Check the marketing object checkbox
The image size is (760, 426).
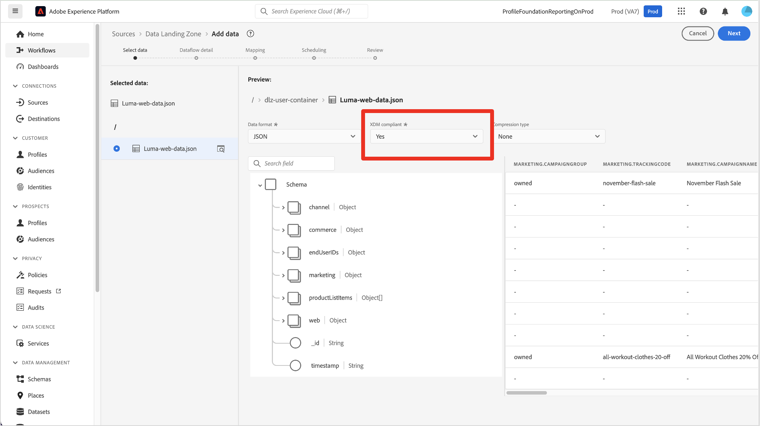294,275
